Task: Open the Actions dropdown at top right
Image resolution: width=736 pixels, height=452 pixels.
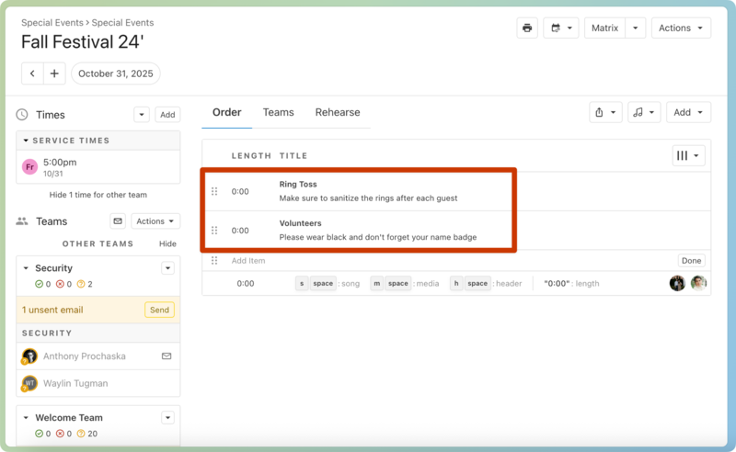Action: click(682, 28)
